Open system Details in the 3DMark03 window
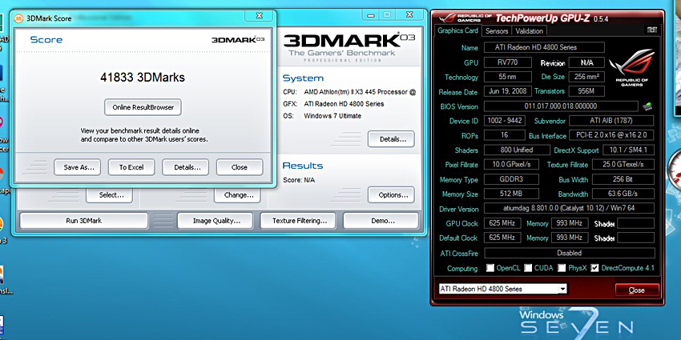This screenshot has height=340, width=681. click(x=391, y=139)
